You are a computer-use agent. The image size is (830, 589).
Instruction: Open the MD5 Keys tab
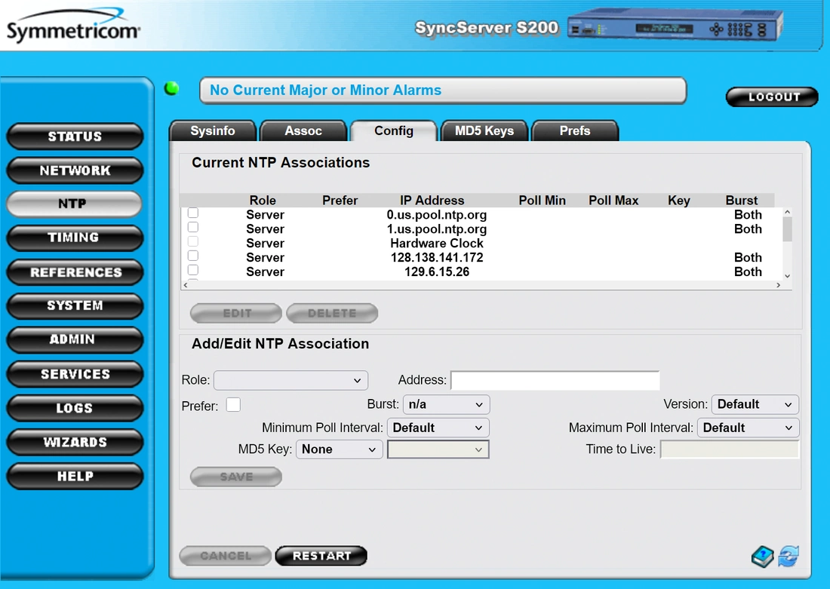click(x=484, y=131)
